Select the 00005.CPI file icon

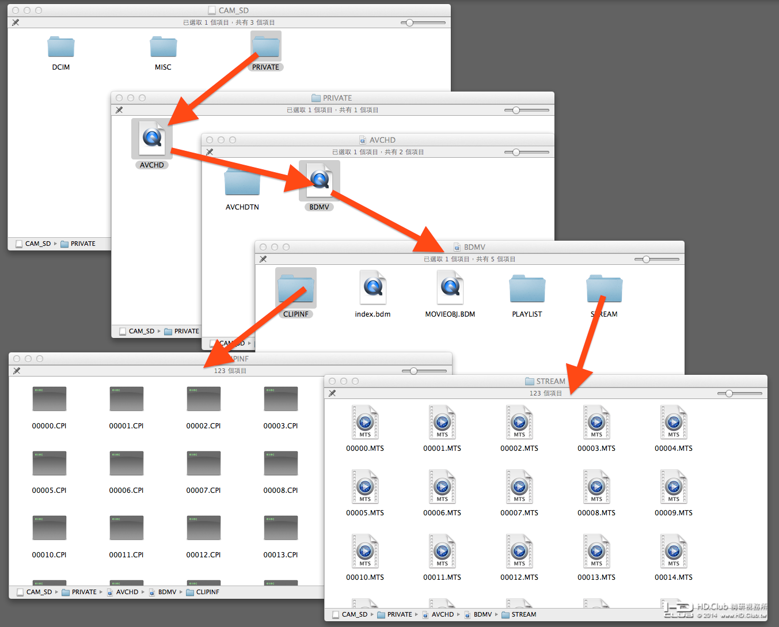point(50,463)
